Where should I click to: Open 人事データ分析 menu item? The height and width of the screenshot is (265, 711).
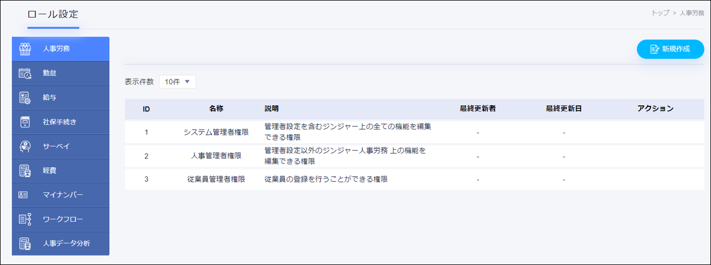click(60, 243)
